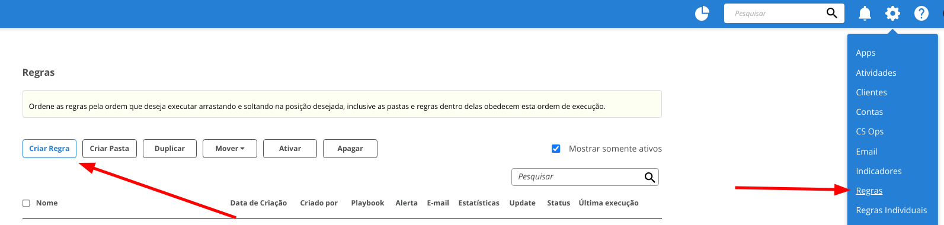Open Atividades from the settings menu
The image size is (944, 225).
[x=876, y=73]
